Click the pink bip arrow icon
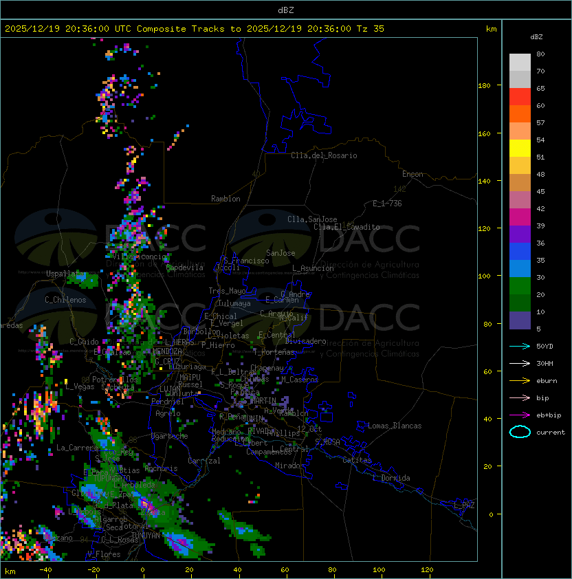Screen dimensions: 572x579 click(520, 397)
